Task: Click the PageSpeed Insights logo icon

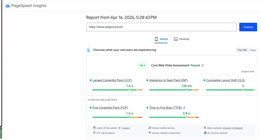Action: pyautogui.click(x=8, y=6)
